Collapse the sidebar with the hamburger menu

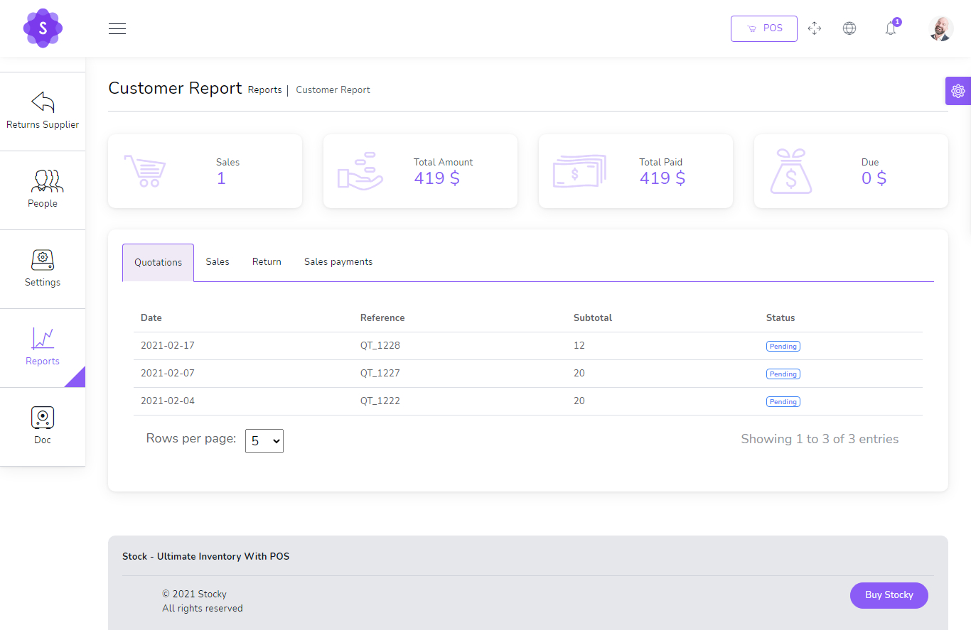click(x=117, y=28)
